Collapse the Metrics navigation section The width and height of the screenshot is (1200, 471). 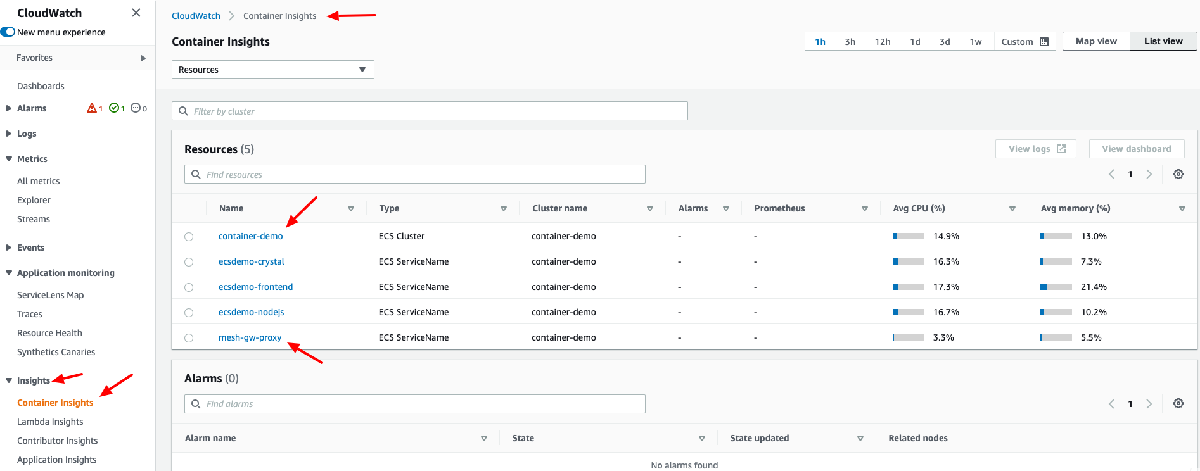tap(9, 159)
